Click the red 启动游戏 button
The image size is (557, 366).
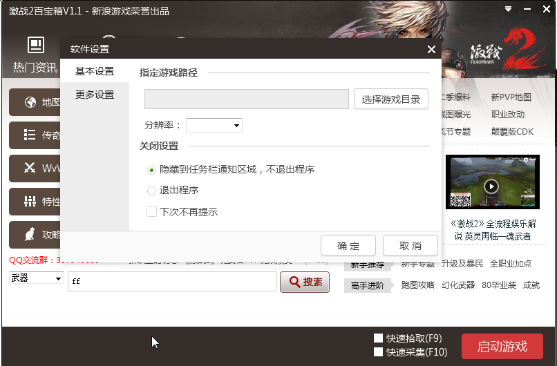click(502, 346)
